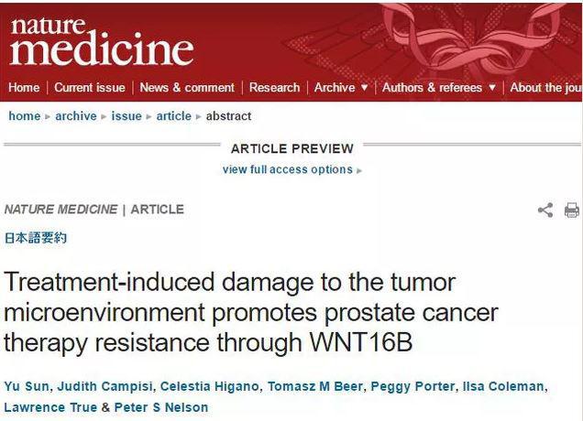
Task: Click the home breadcrumb link
Action: coord(25,116)
